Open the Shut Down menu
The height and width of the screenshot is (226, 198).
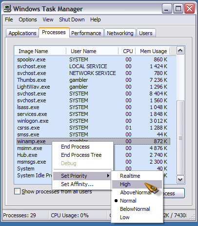click(x=72, y=19)
